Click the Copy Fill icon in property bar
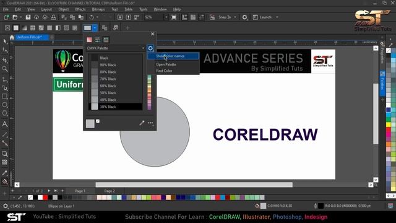This screenshot has width=396, height=223. (105, 28)
